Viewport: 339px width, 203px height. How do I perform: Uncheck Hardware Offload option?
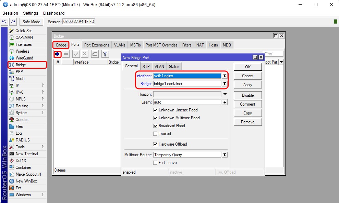pyautogui.click(x=155, y=144)
